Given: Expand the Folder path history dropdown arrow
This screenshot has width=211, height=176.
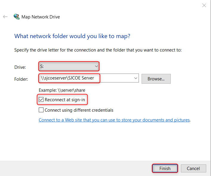Looking at the screenshot, I should [x=136, y=78].
